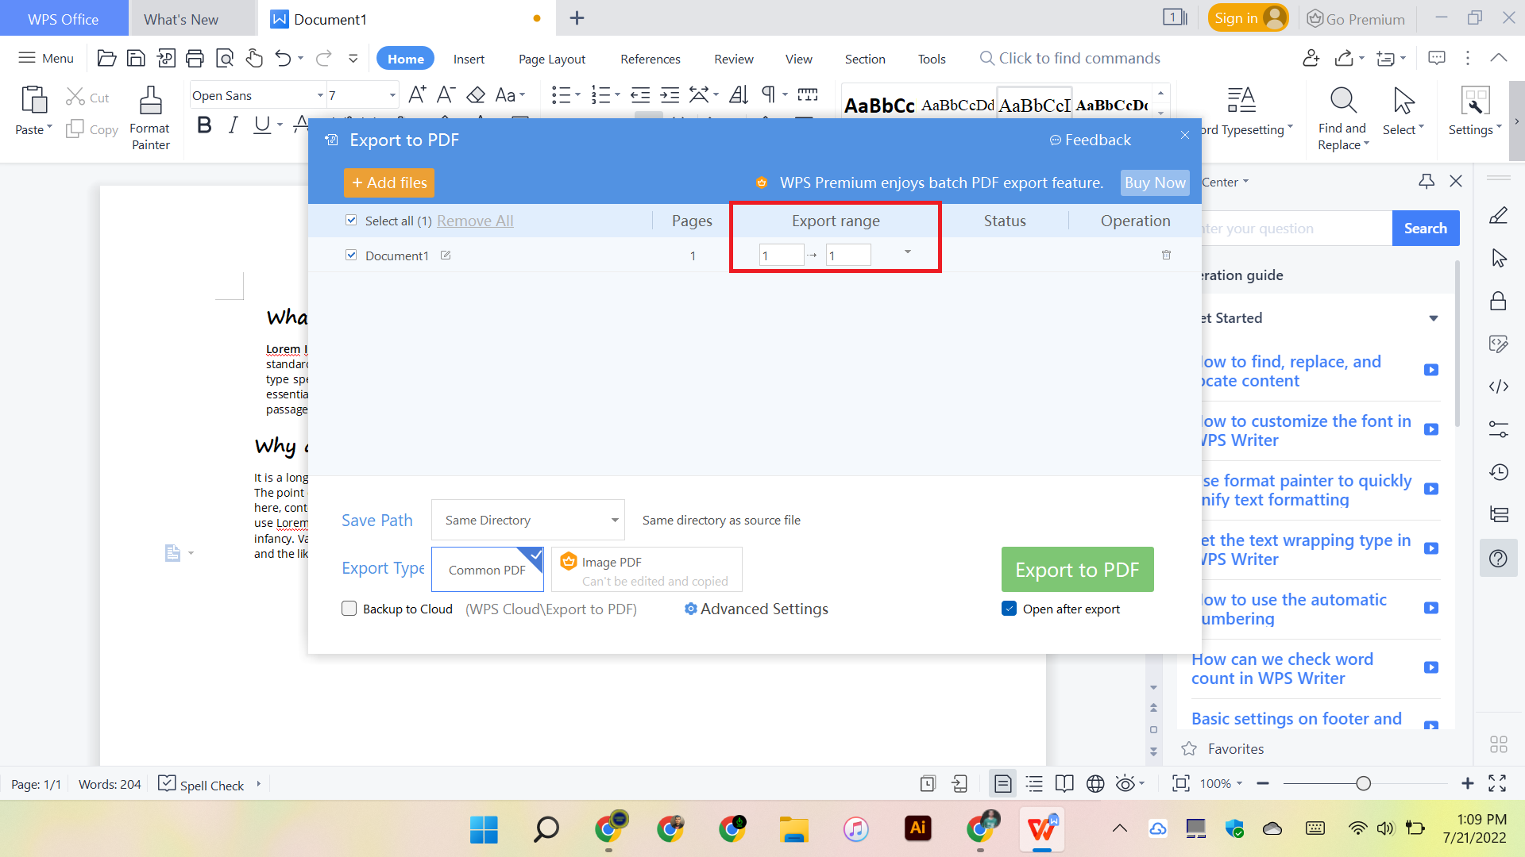Expand the Save Path Same Directory dropdown
Image resolution: width=1525 pixels, height=857 pixels.
point(614,521)
